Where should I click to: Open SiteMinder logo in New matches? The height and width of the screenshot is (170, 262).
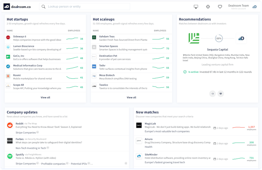pyautogui.click(x=139, y=156)
